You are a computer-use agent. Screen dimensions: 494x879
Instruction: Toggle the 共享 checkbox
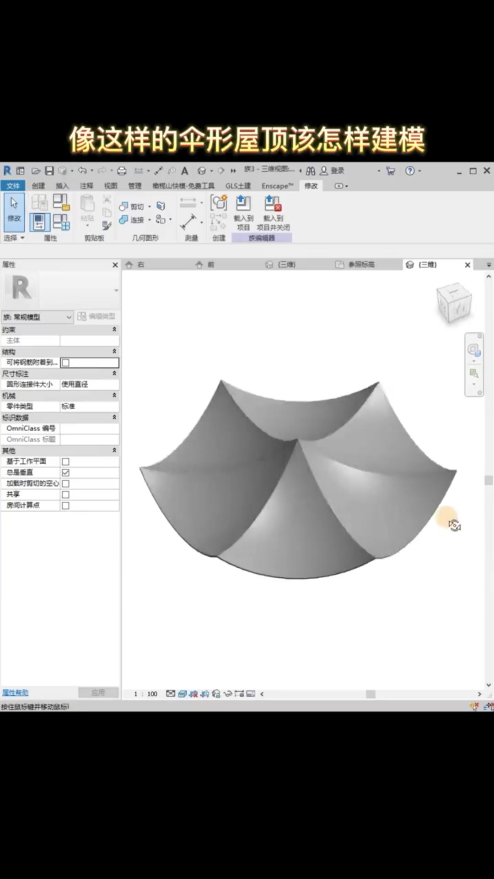[65, 494]
